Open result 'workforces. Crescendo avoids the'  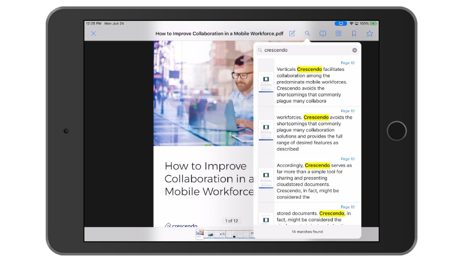pos(309,130)
